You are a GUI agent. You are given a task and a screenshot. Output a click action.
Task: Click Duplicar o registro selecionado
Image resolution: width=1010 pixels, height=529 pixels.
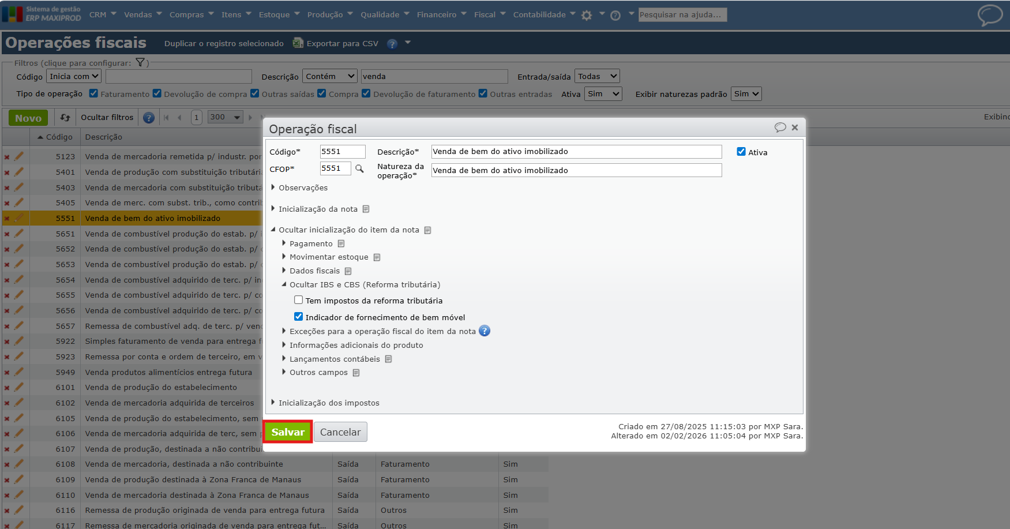coord(224,43)
